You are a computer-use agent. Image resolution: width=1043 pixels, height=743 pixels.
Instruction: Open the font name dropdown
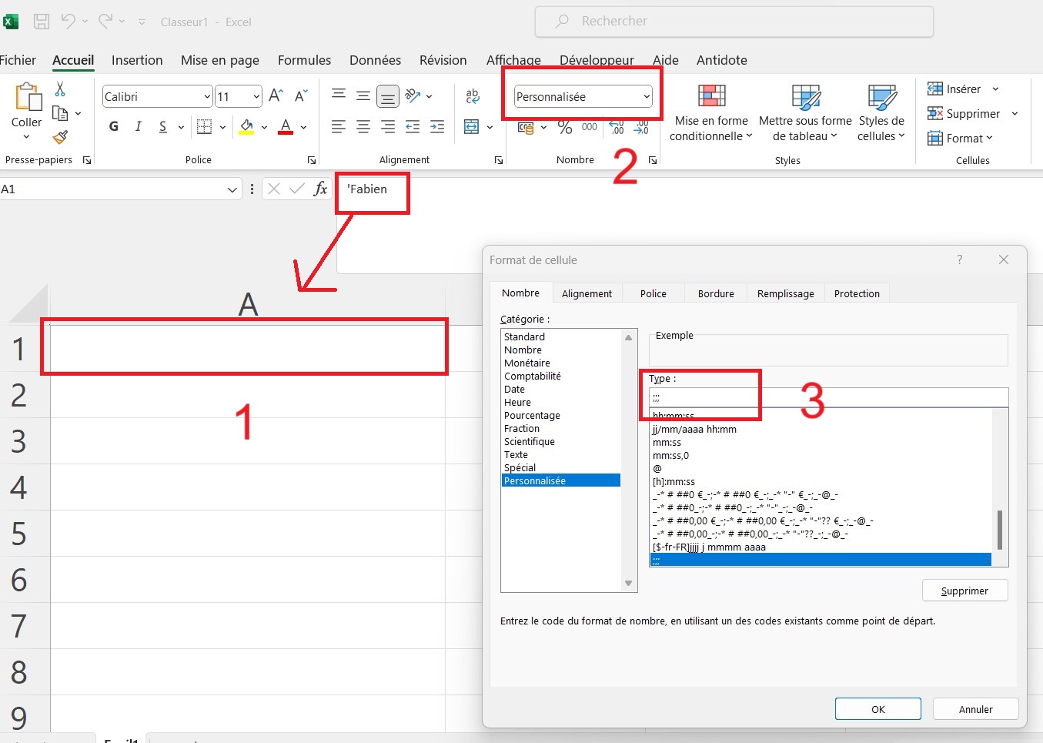pos(206,95)
